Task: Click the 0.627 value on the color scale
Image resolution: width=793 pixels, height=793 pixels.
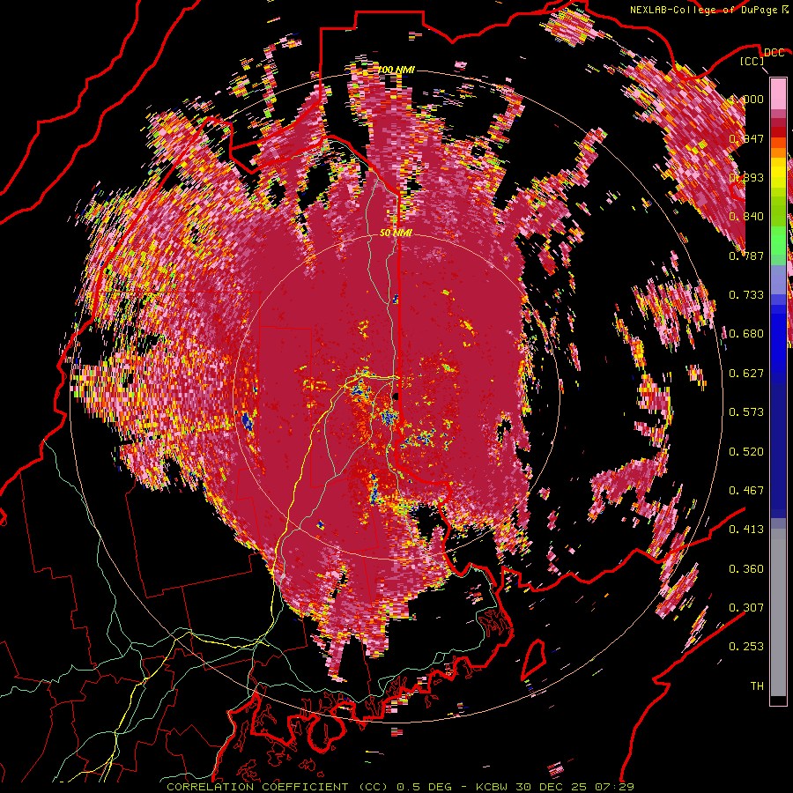Action: point(746,374)
